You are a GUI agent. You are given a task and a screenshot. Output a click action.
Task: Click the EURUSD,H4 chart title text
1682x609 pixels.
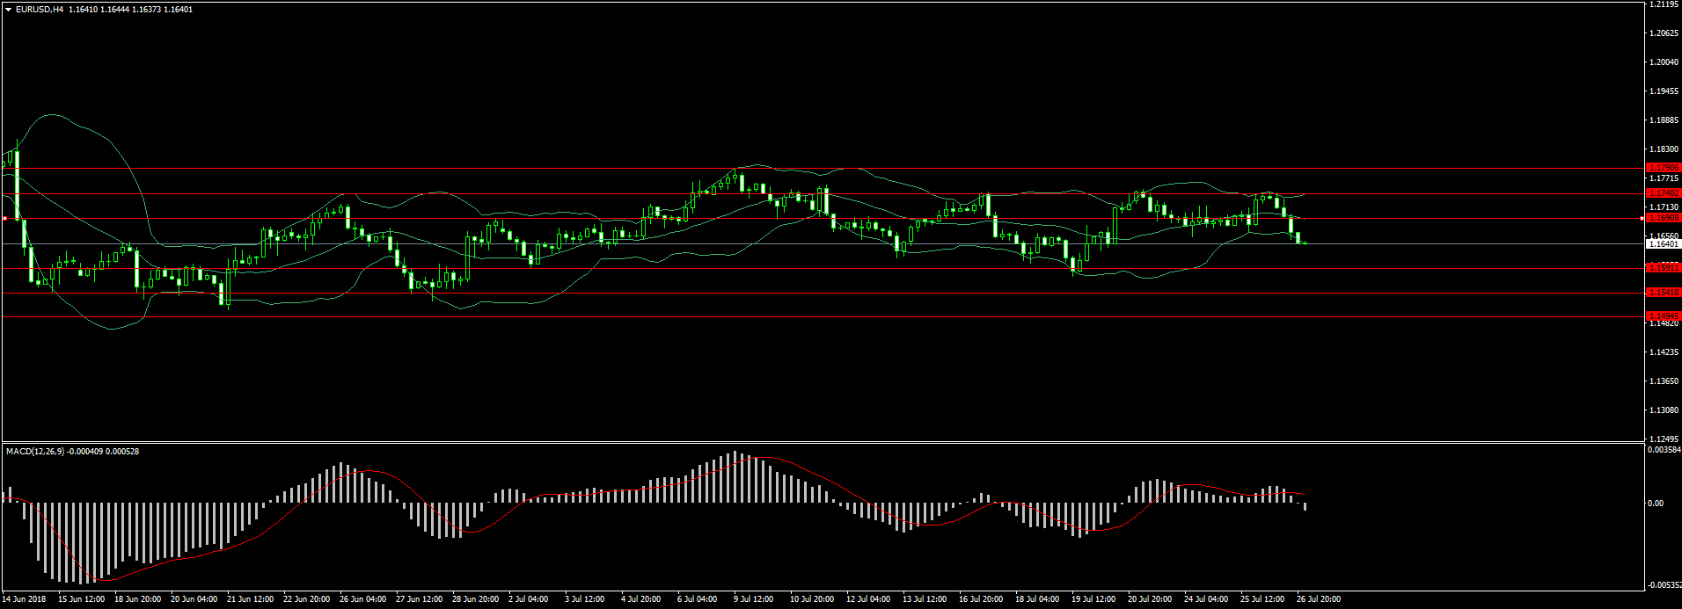click(x=40, y=10)
